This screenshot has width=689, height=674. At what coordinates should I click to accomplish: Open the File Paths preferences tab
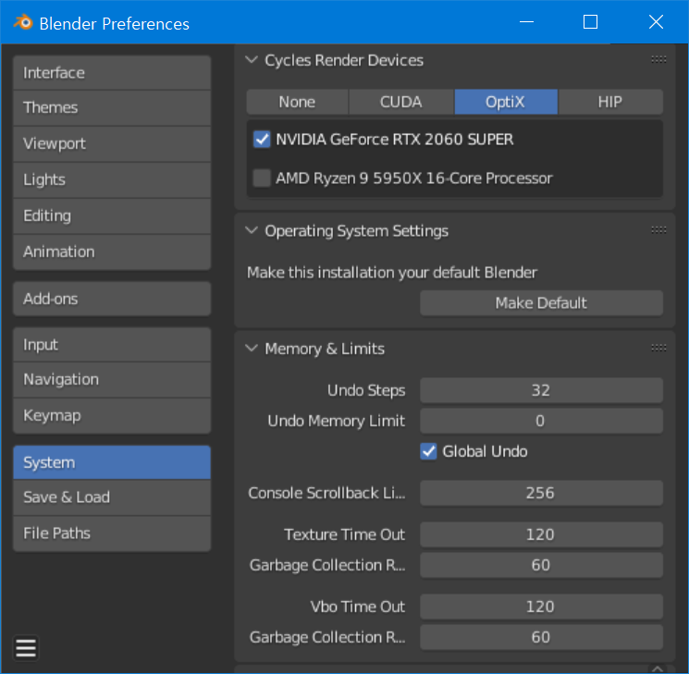coord(112,533)
